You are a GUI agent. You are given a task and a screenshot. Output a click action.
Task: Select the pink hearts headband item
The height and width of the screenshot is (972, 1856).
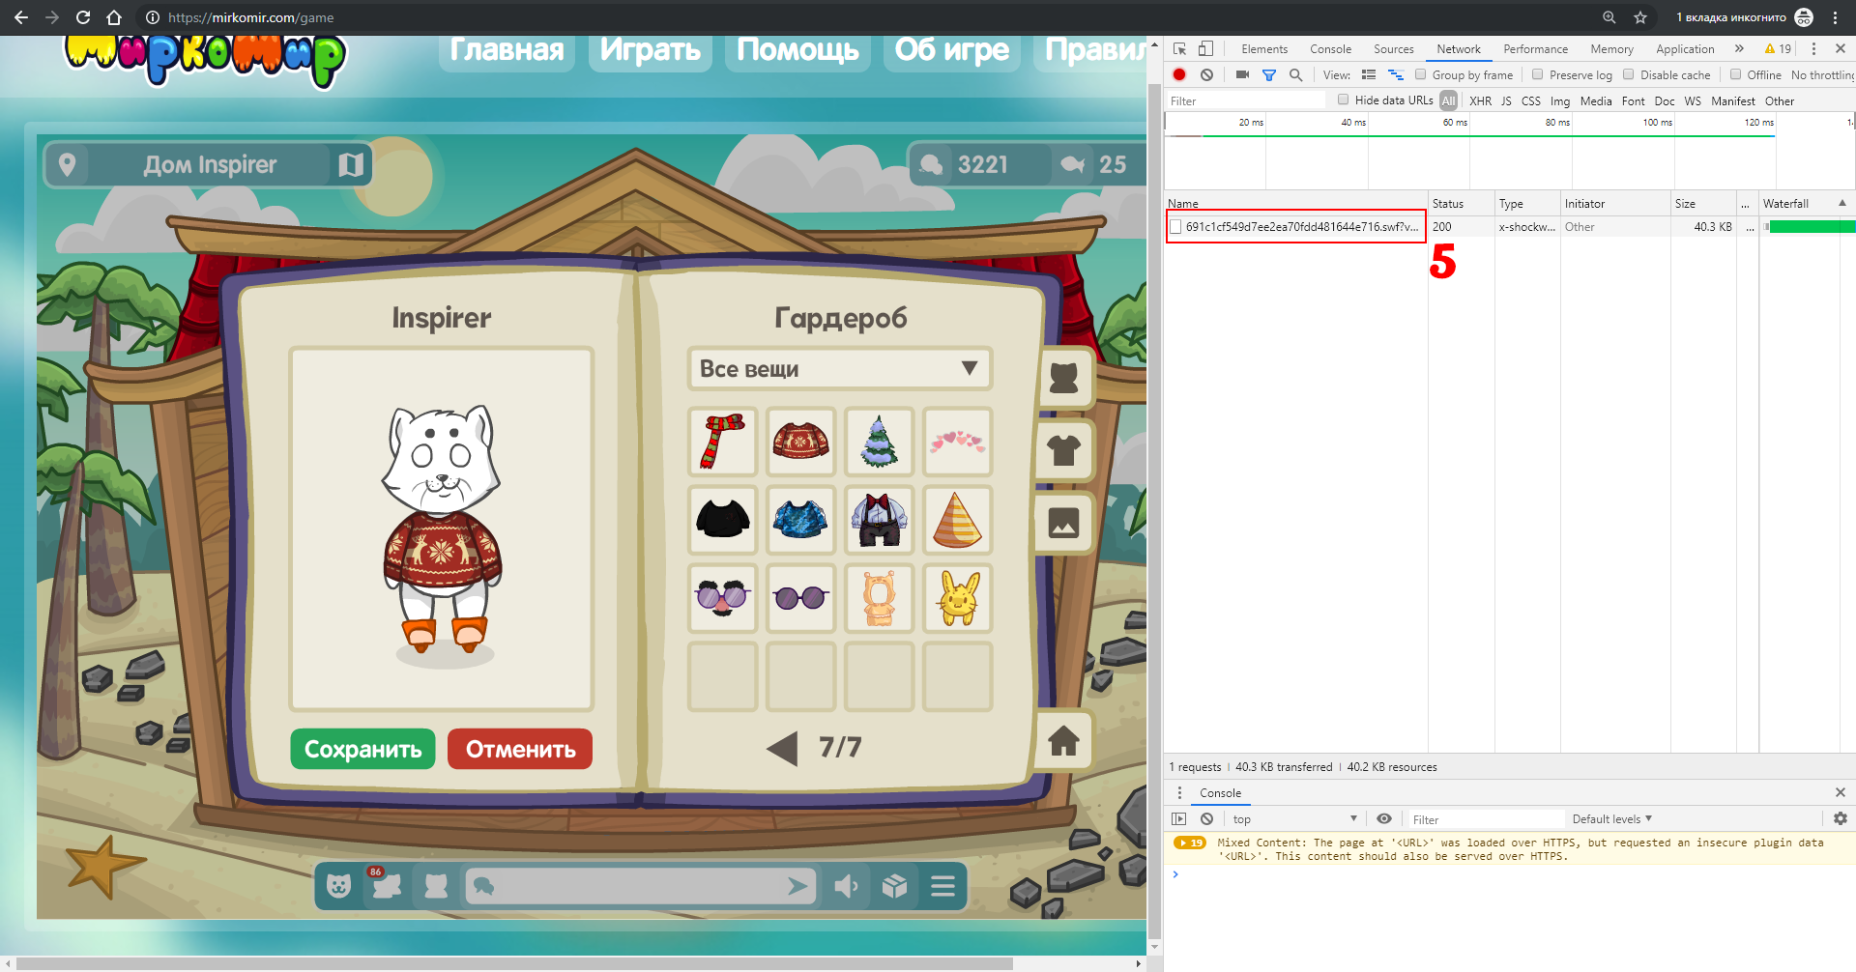point(957,442)
